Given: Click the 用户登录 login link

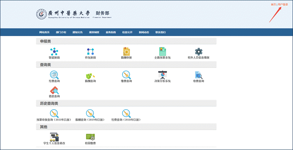Looking at the screenshot, I should [x=283, y=5].
